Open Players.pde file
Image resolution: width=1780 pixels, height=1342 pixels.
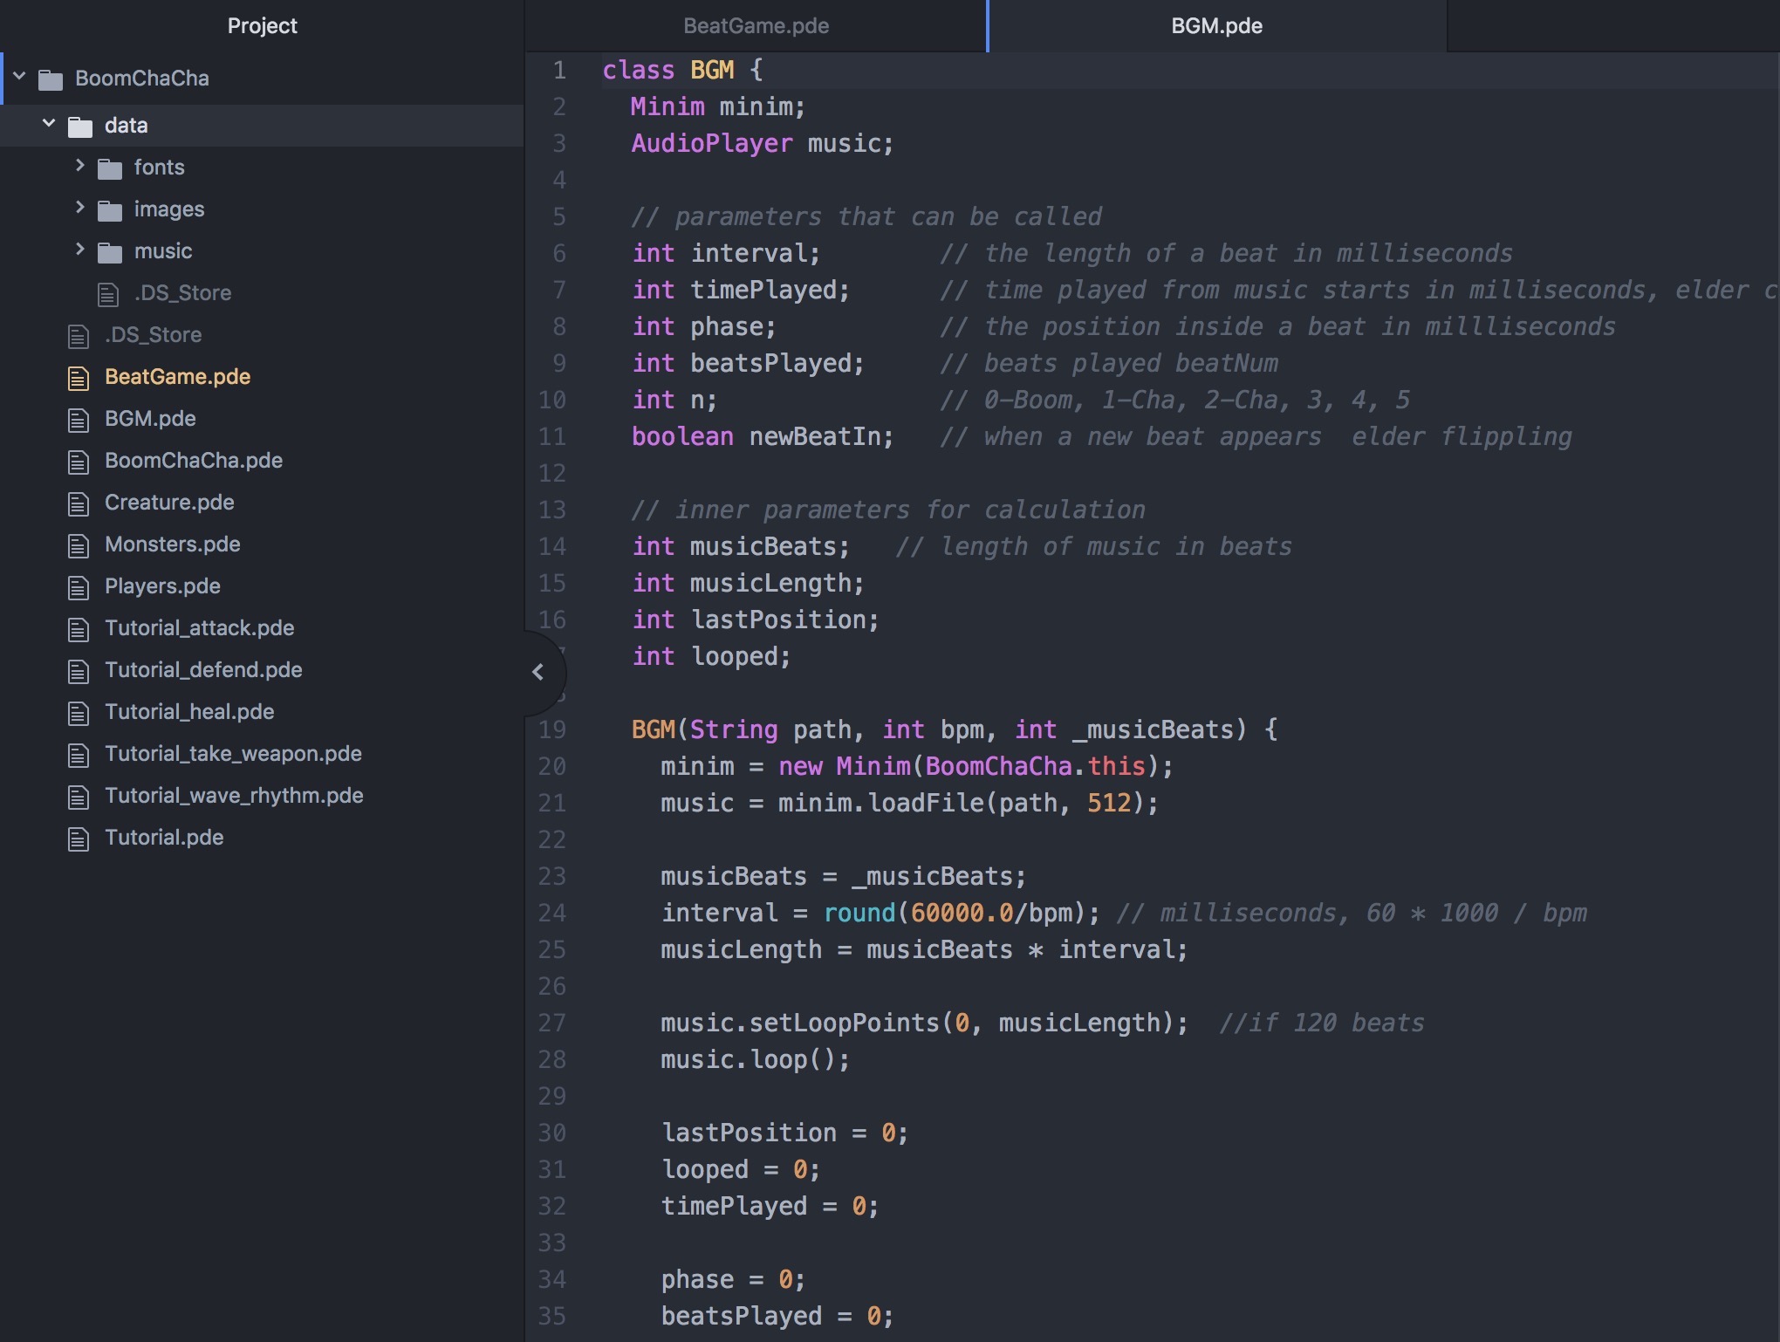coord(162,585)
